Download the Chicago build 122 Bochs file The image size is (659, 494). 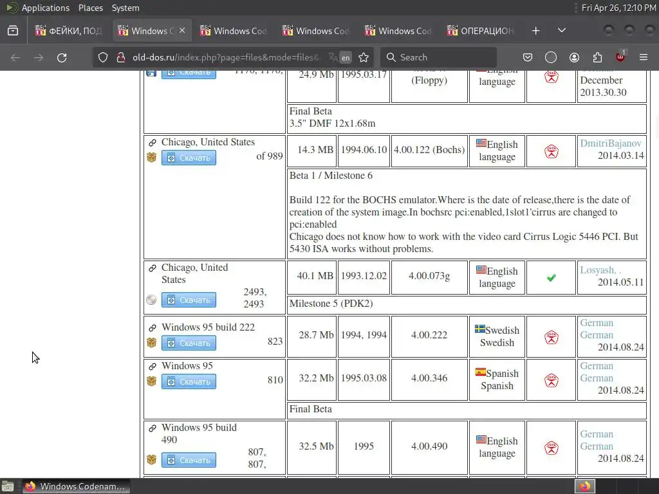click(189, 158)
